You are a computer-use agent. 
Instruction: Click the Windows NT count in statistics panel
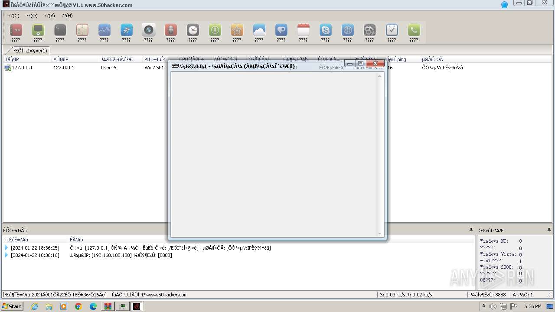[520, 241]
